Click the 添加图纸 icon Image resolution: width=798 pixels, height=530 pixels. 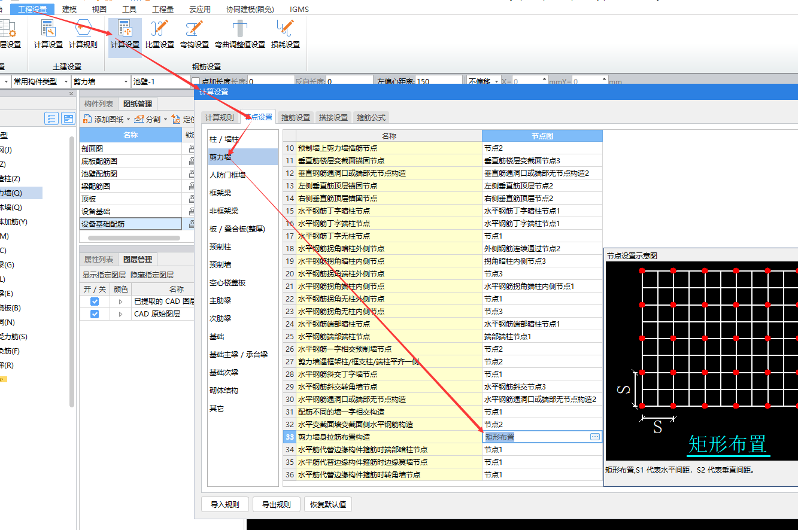(87, 119)
